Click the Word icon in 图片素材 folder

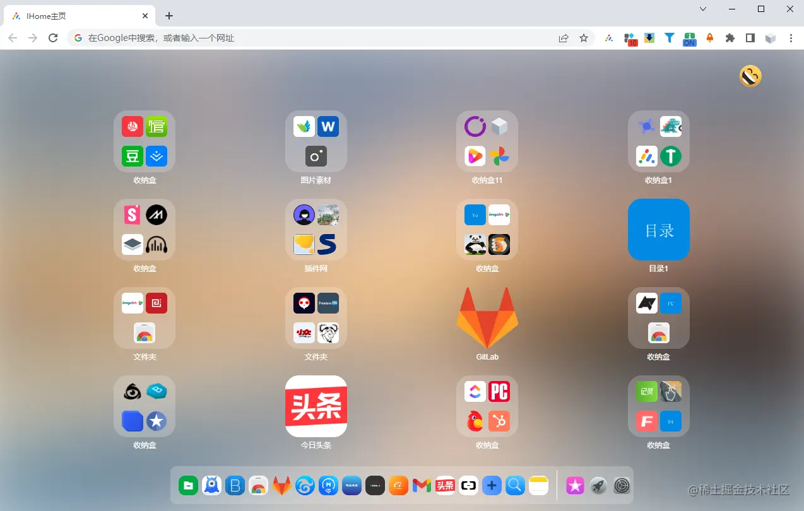328,127
